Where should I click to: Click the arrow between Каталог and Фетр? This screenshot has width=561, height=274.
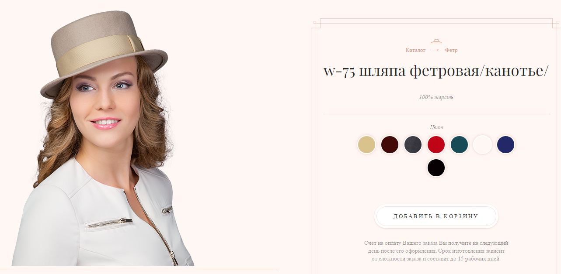435,50
